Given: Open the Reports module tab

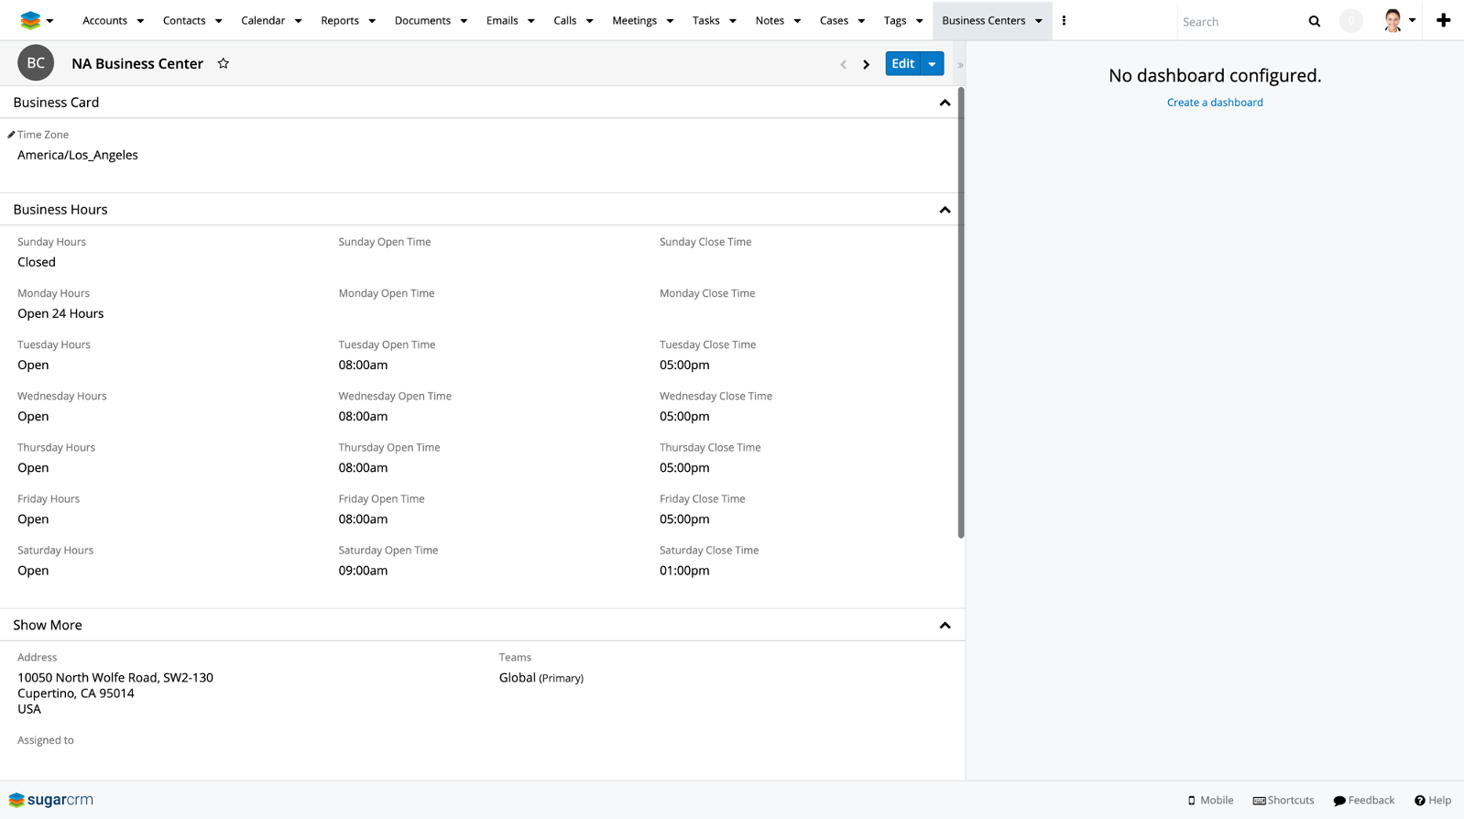Looking at the screenshot, I should [339, 20].
